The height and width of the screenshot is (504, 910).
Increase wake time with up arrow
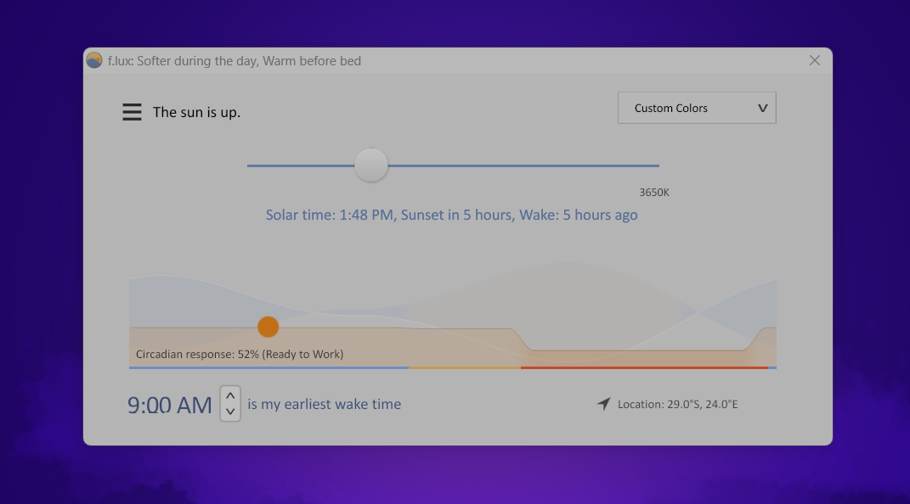(x=230, y=395)
